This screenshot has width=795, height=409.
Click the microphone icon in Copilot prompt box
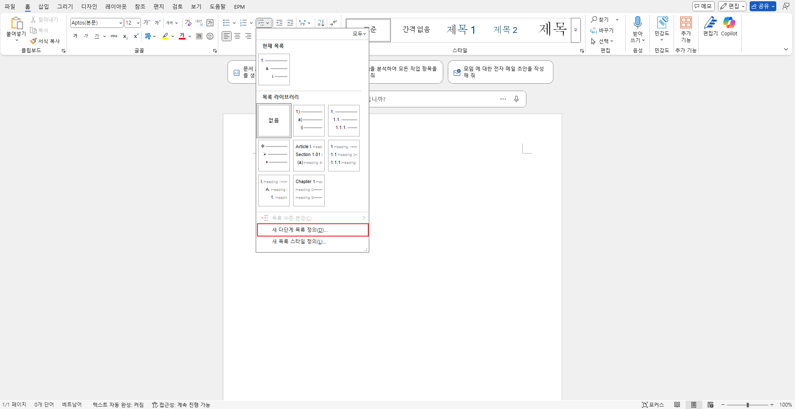[516, 99]
